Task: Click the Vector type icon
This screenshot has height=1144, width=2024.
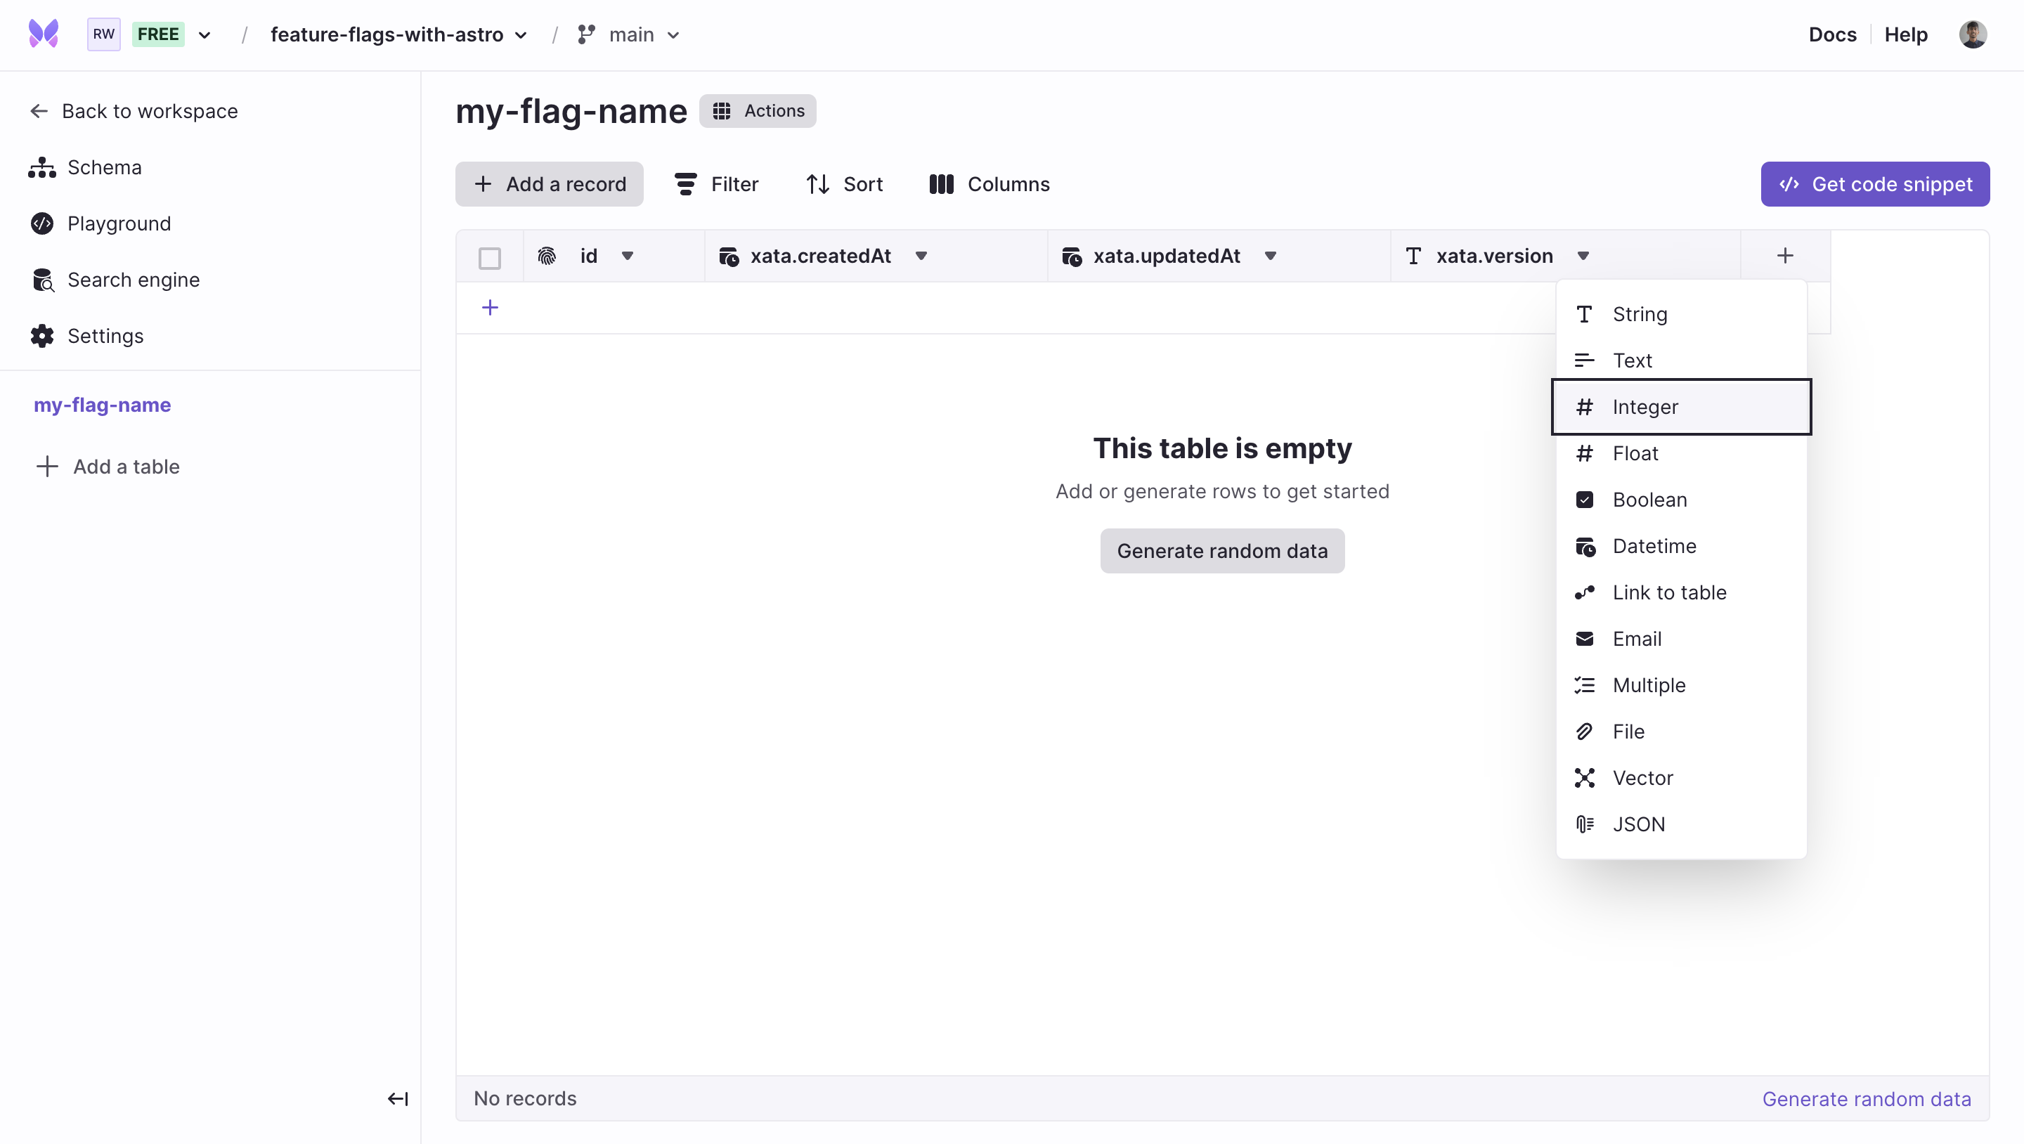Action: coord(1584,777)
